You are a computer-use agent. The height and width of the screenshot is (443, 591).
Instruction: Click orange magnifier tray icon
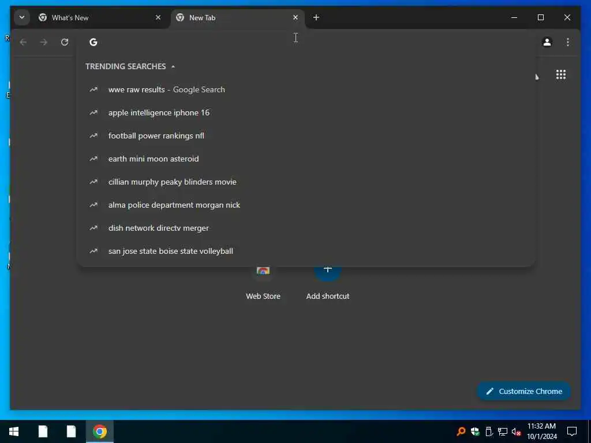[461, 431]
